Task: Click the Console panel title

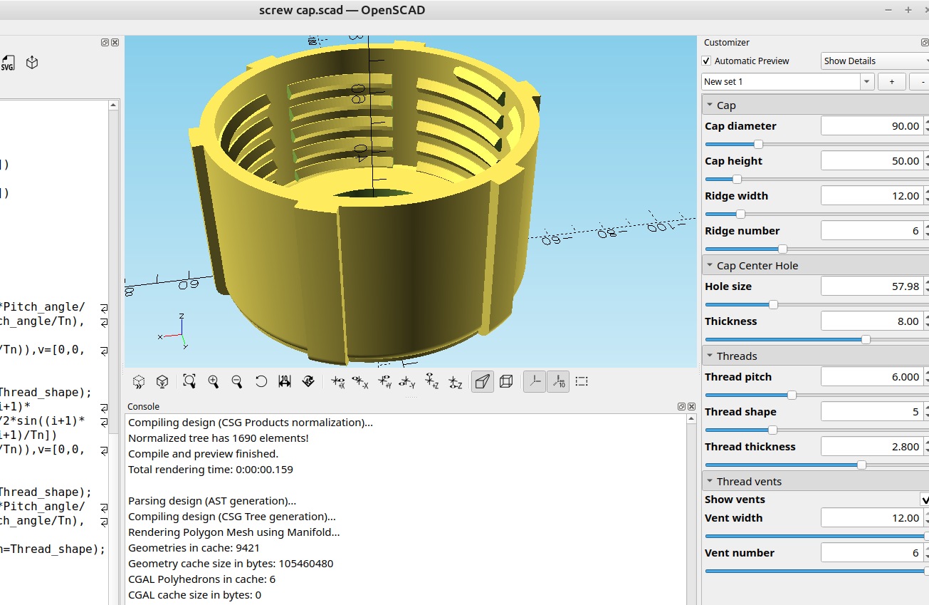Action: click(144, 406)
